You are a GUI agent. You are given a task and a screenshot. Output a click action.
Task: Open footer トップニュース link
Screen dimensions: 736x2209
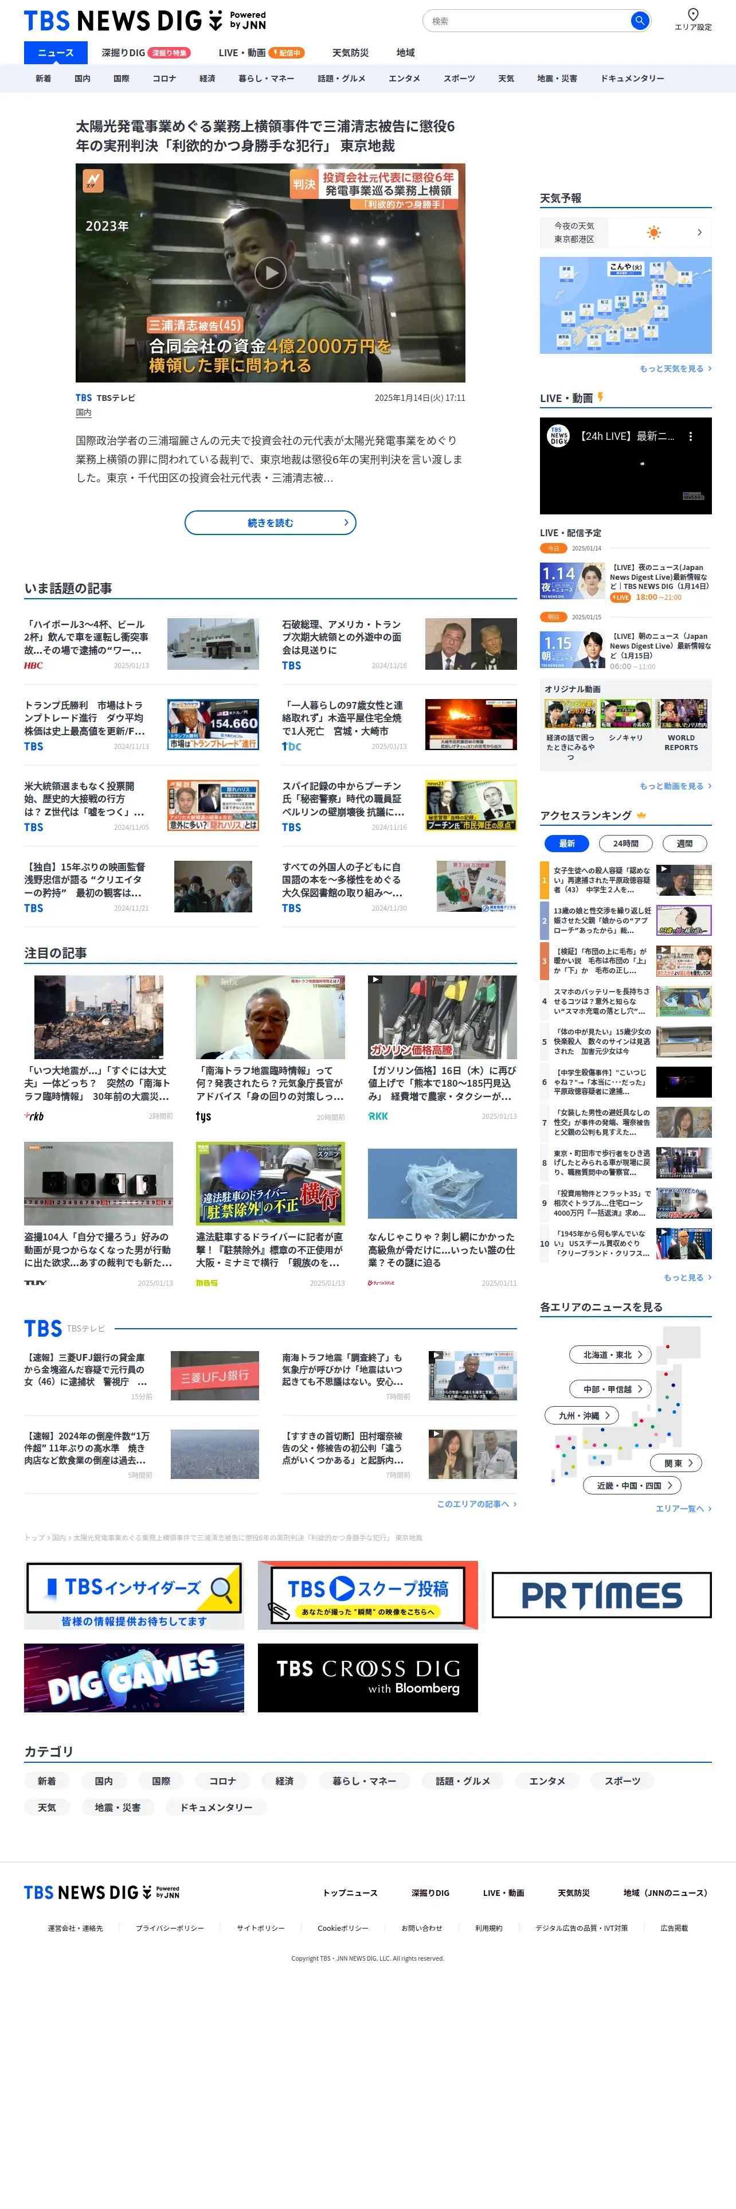[350, 1892]
